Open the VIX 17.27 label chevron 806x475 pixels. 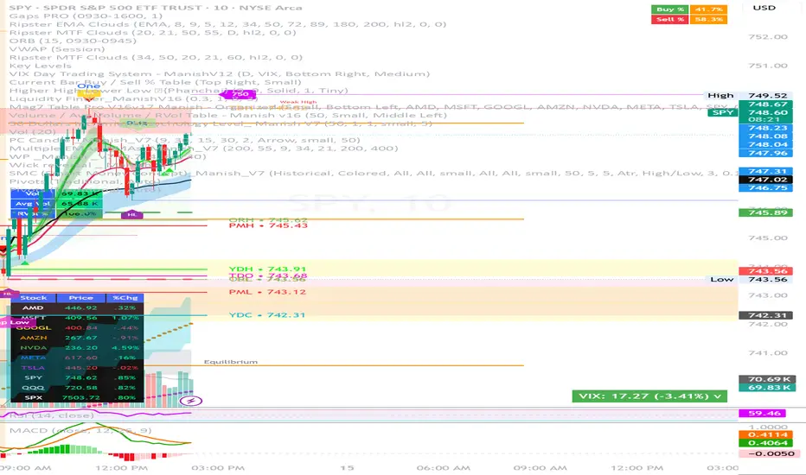[x=718, y=396]
